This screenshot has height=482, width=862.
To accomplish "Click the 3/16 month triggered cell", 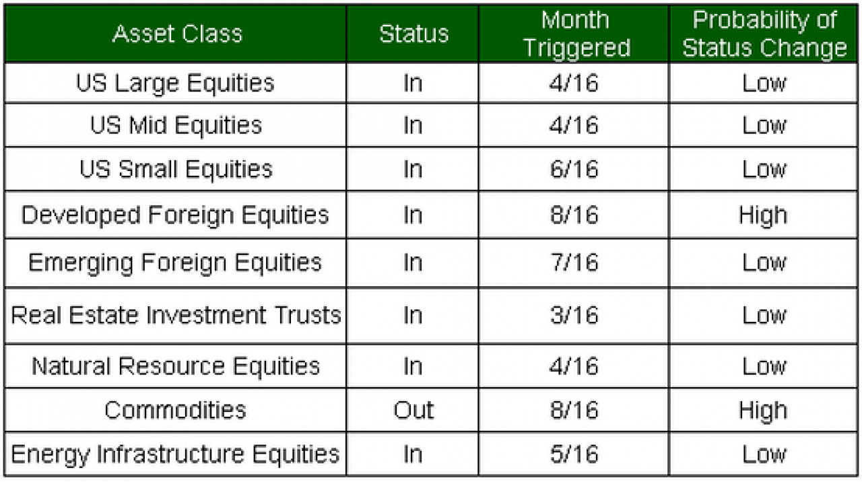I will [574, 315].
